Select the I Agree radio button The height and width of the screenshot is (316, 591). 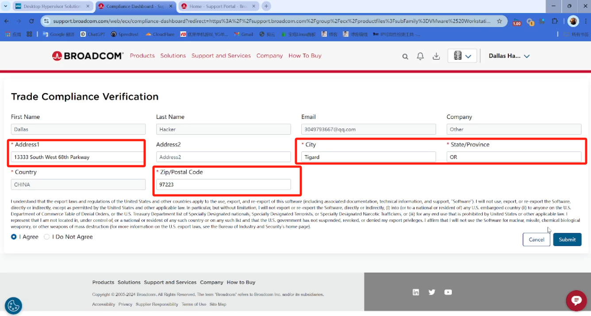(14, 237)
